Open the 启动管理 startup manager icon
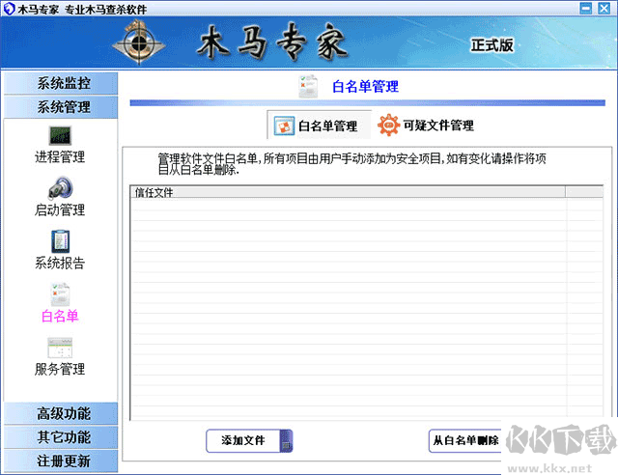 tap(60, 188)
